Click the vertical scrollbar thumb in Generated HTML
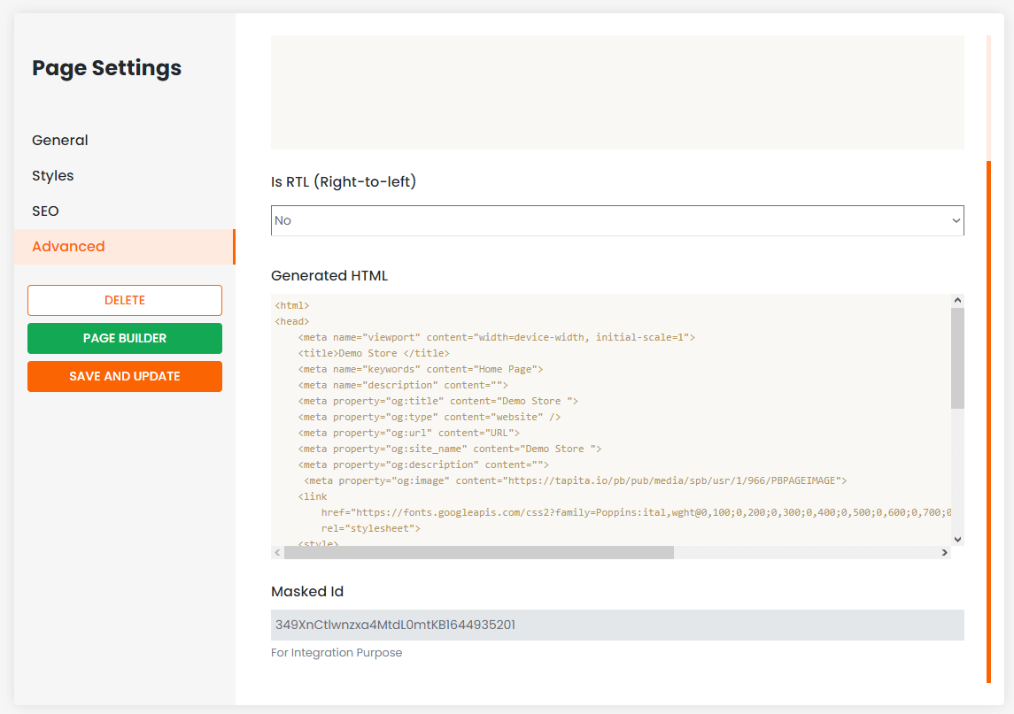 coord(957,358)
